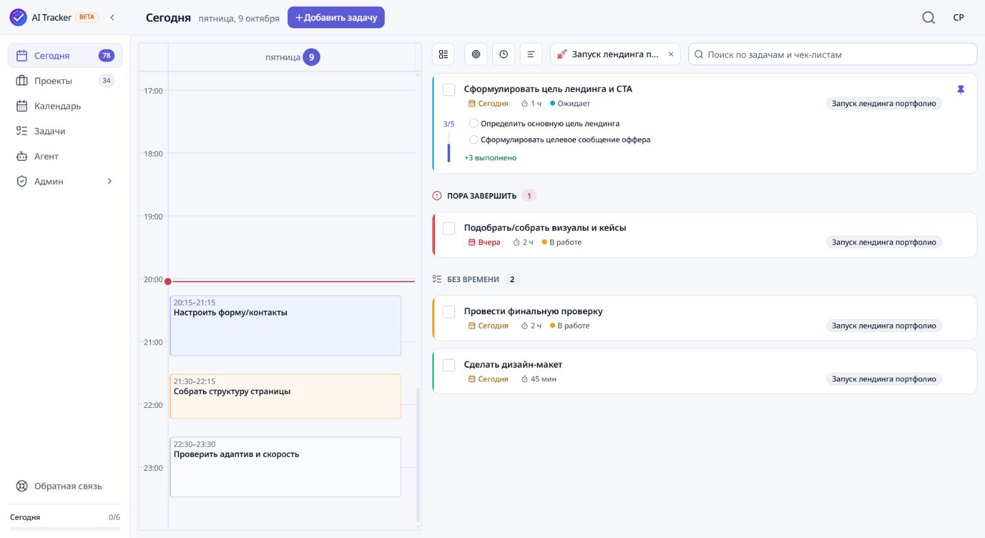The image size is (985, 538).
Task: Click the target focus toolbar icon
Action: tap(476, 54)
